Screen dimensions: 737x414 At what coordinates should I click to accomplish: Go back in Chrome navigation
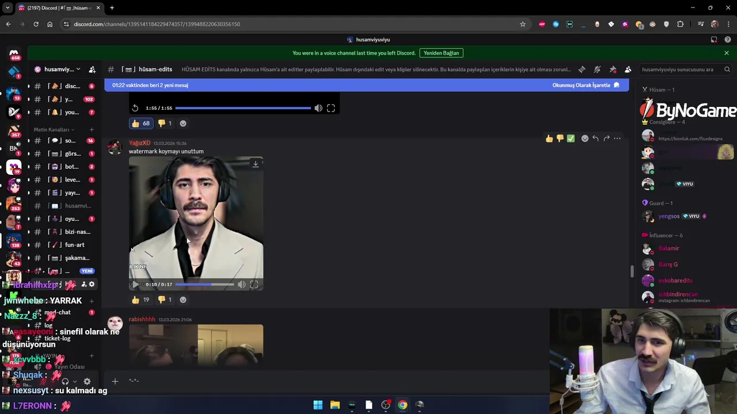point(8,24)
